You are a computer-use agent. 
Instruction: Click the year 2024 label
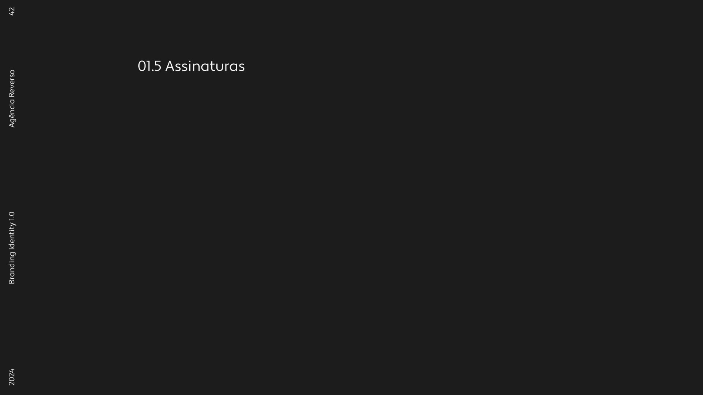(12, 377)
